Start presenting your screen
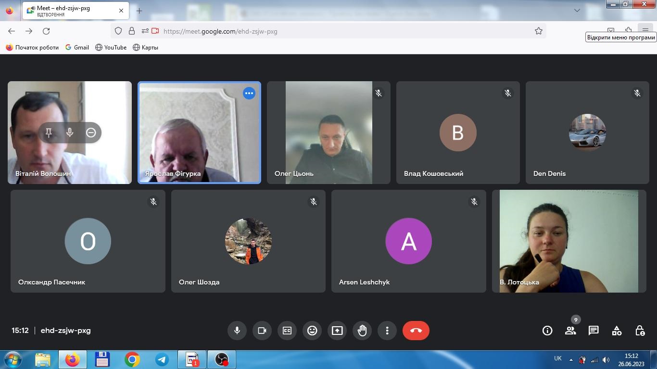Screen dimensions: 657x369 click(337, 331)
